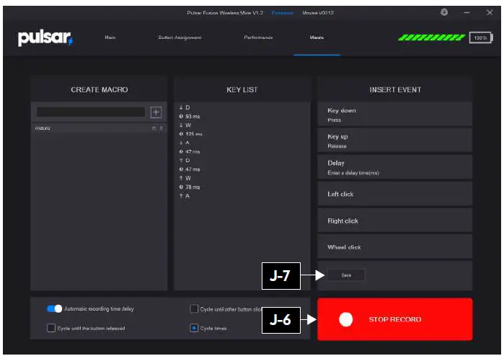The height and width of the screenshot is (356, 504).
Task: Insert a Right click event
Action: point(394,221)
